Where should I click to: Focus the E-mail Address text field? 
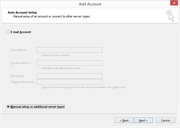(x=70, y=63)
